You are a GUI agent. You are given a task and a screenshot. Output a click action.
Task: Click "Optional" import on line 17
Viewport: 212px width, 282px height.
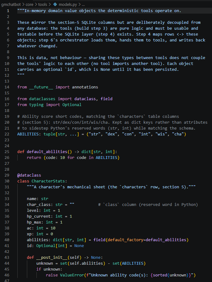[x=72, y=105]
